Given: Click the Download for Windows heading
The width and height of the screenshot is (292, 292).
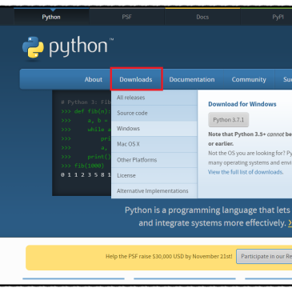Looking at the screenshot, I should coord(242,104).
